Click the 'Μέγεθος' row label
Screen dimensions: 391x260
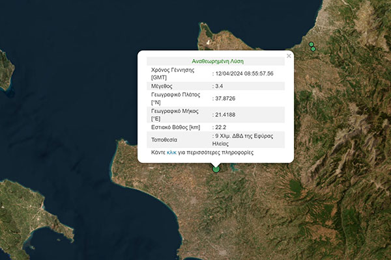(163, 86)
